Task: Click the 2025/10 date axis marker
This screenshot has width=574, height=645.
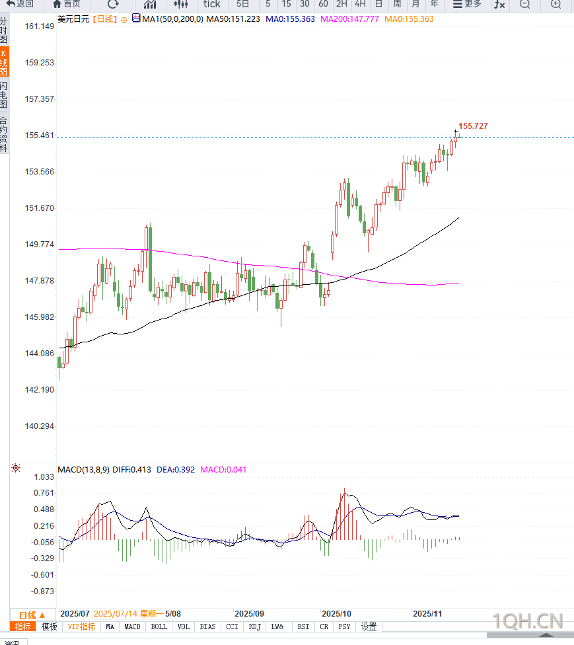Action: [336, 614]
